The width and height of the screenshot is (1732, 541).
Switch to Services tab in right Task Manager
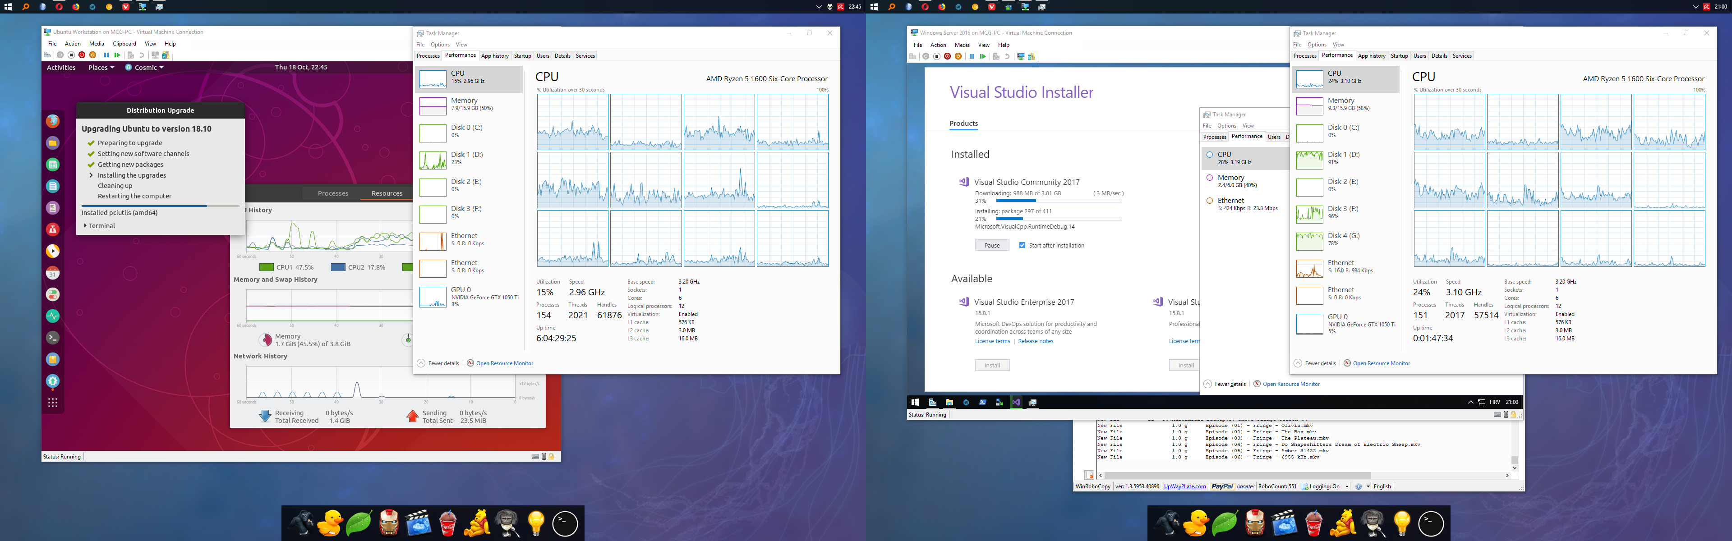pyautogui.click(x=1462, y=56)
